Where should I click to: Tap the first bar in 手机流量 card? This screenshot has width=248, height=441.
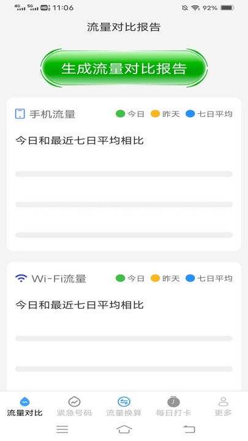pos(124,174)
